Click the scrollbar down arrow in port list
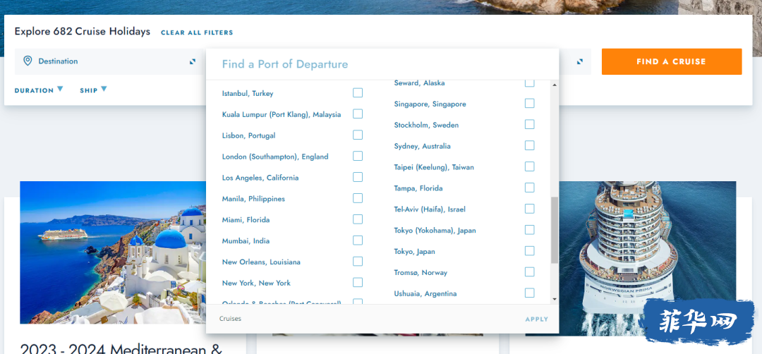This screenshot has width=762, height=354. pyautogui.click(x=554, y=299)
